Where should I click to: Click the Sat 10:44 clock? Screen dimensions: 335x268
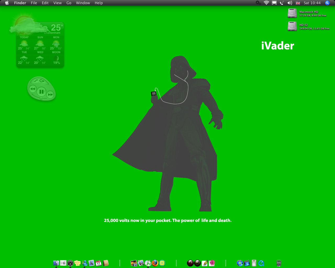312,3
